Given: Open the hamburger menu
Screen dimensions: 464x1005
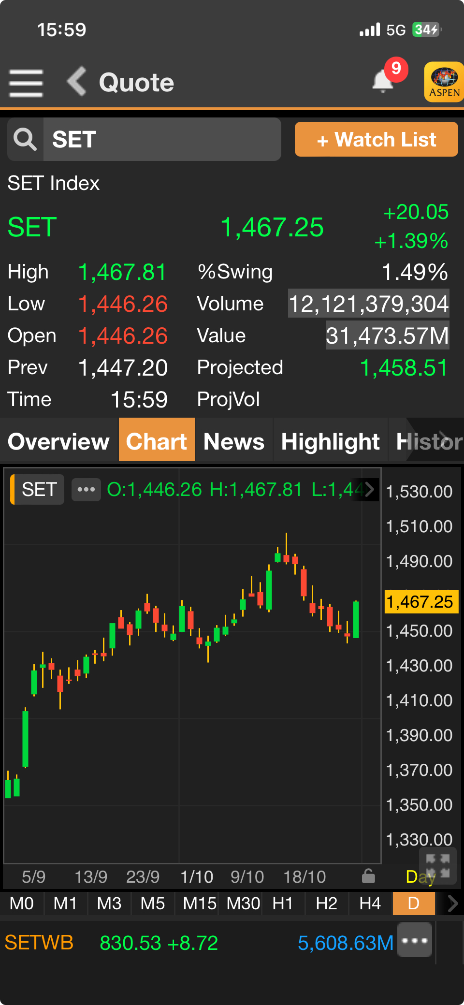Looking at the screenshot, I should [x=26, y=83].
